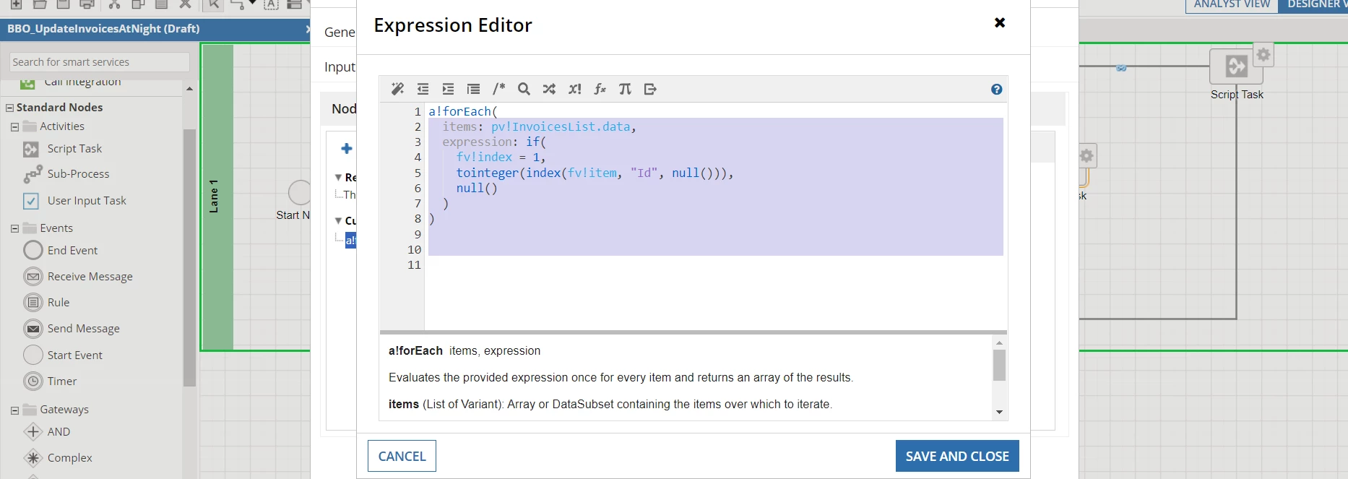Click CANCEL button
This screenshot has height=479, width=1348.
pyautogui.click(x=402, y=456)
